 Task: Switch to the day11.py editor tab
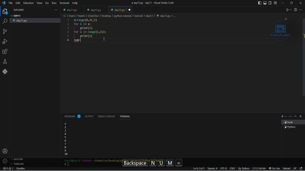pyautogui.click(x=72, y=9)
